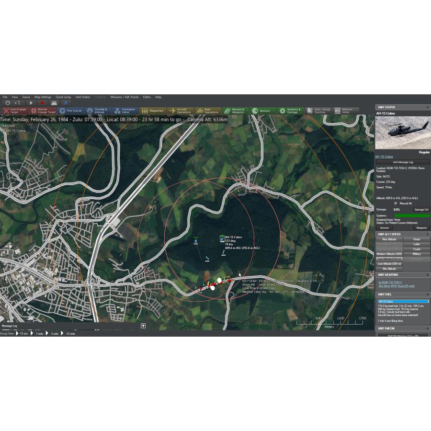431x431 pixels.
Task: Toggle Manual Engage Target mode
Action: [43, 110]
